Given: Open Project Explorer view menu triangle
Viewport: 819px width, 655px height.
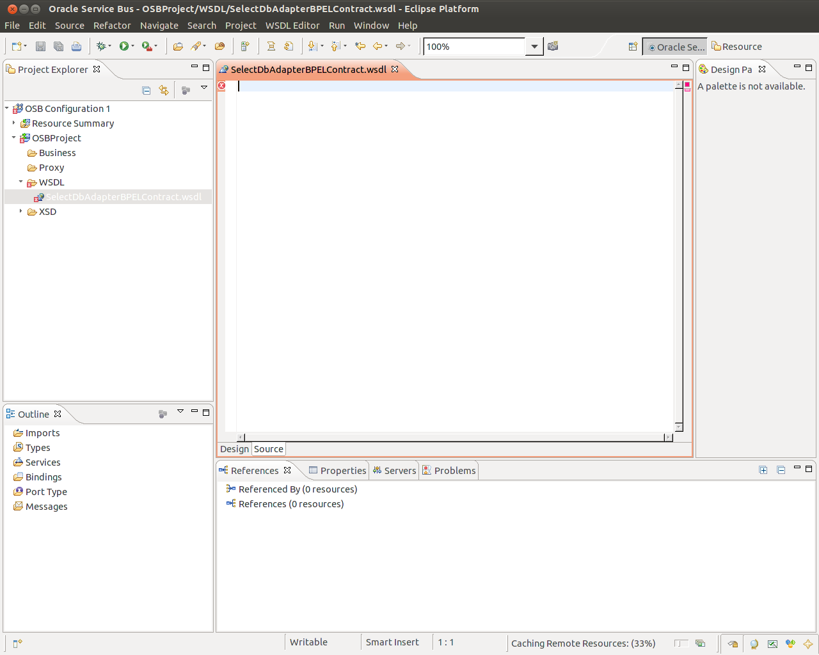Looking at the screenshot, I should 204,88.
